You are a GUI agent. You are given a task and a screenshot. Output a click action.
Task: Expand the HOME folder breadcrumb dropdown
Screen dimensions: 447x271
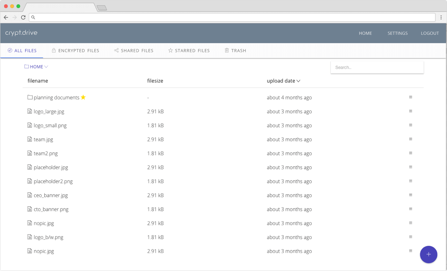click(36, 67)
